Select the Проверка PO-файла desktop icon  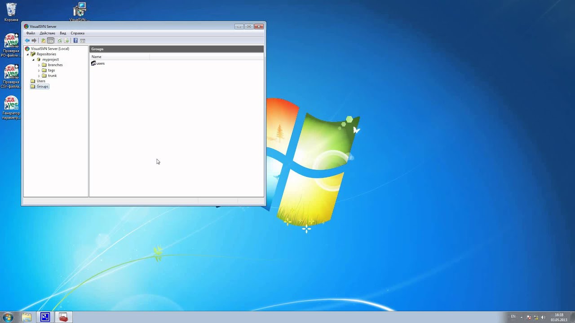[x=11, y=45]
